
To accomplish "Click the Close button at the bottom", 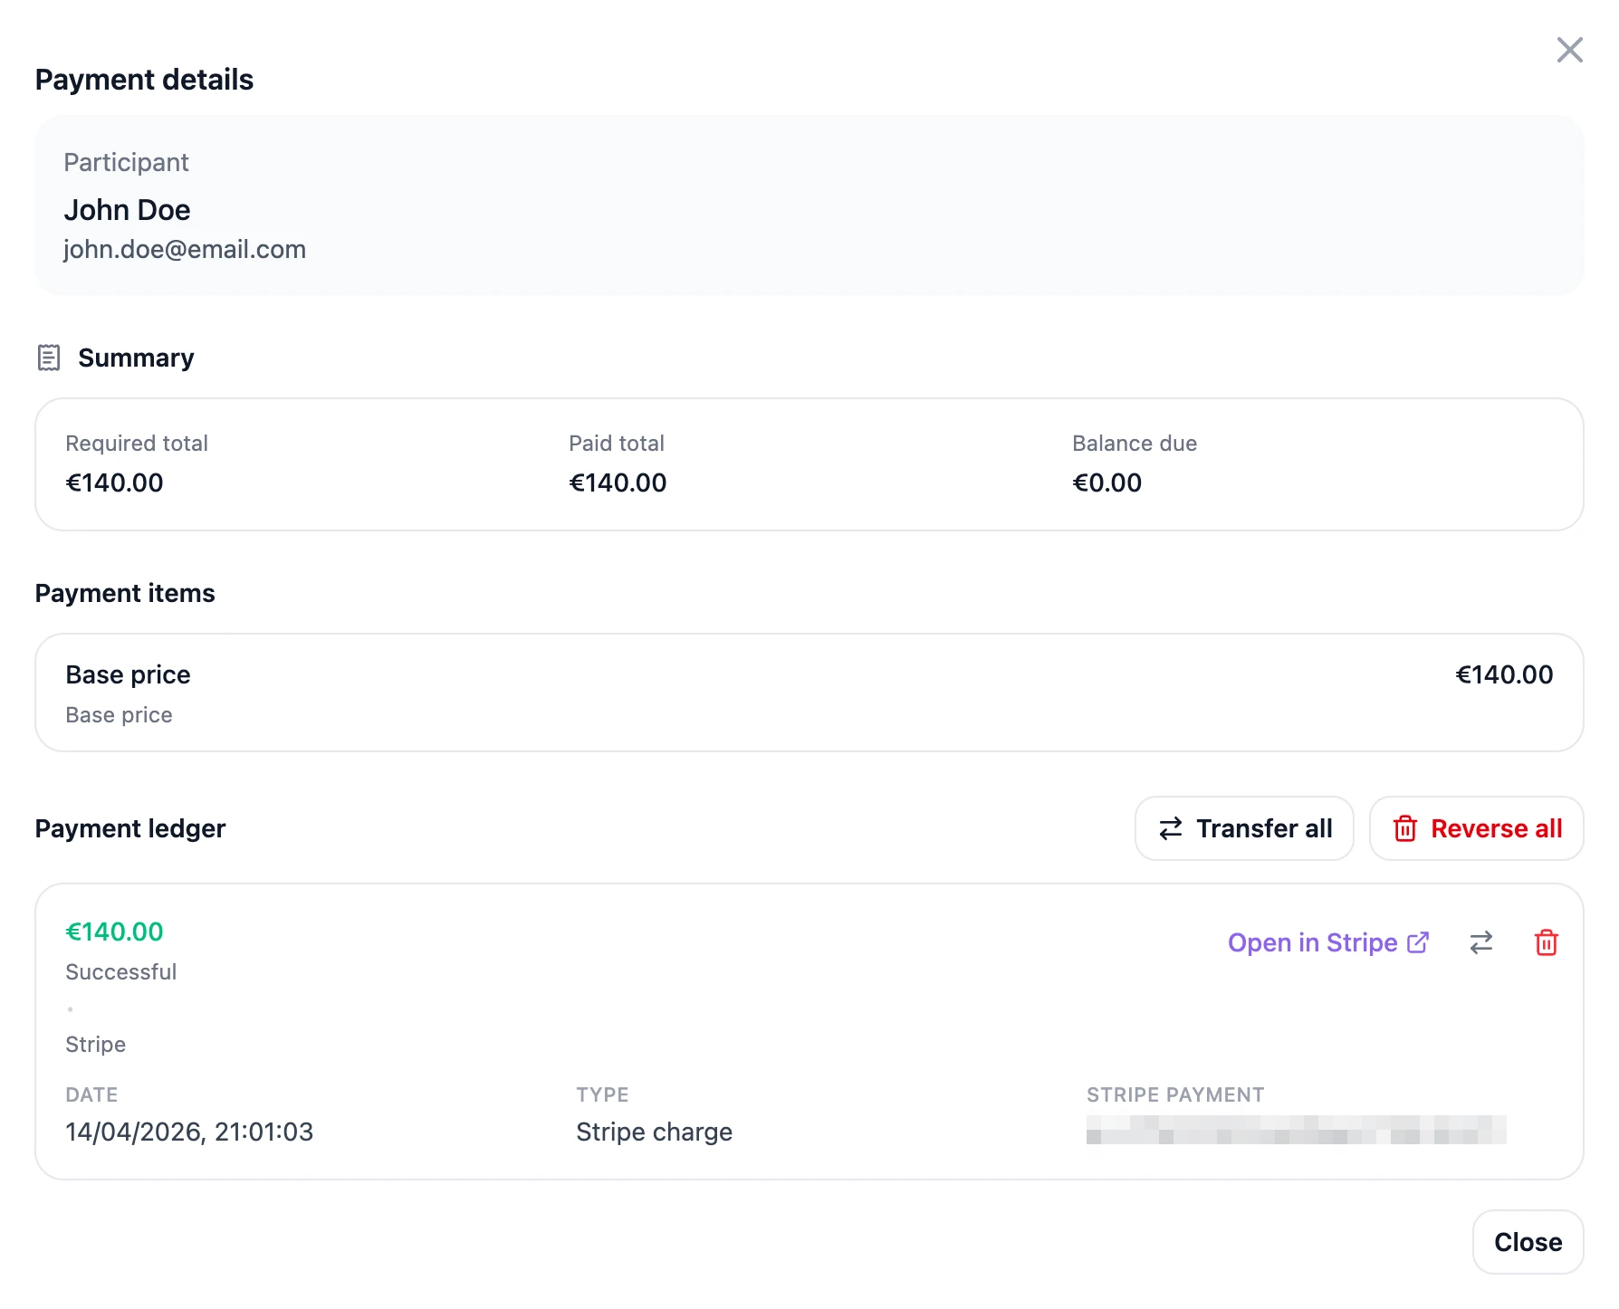I will [1528, 1242].
